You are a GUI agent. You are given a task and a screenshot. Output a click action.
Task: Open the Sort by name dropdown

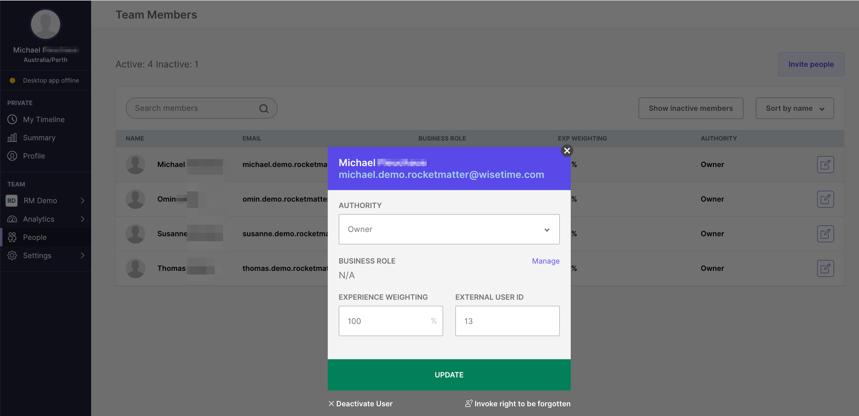(795, 108)
